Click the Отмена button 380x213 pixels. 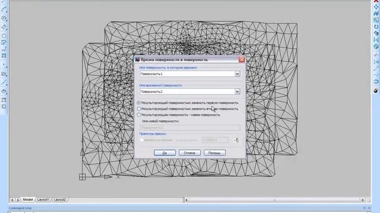189,153
